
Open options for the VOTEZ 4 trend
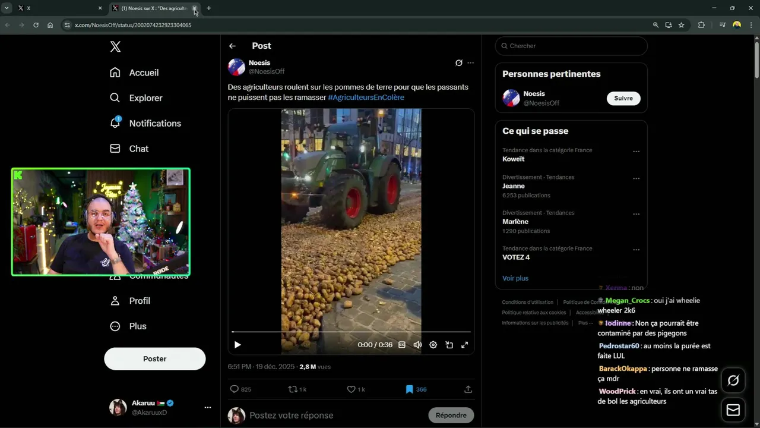[x=636, y=250]
